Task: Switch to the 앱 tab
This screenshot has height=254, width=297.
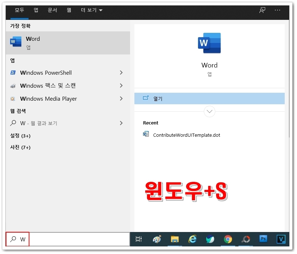Action: pos(36,10)
